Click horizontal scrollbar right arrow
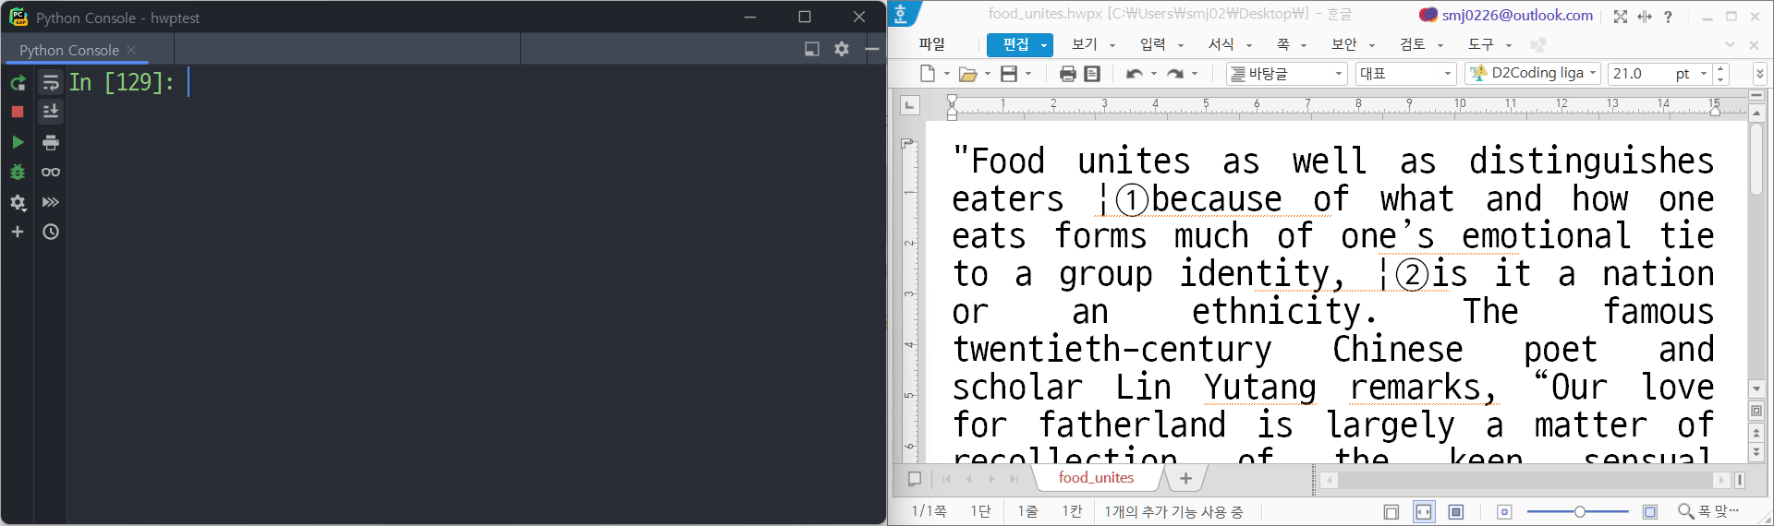This screenshot has height=526, width=1774. [x=1720, y=480]
